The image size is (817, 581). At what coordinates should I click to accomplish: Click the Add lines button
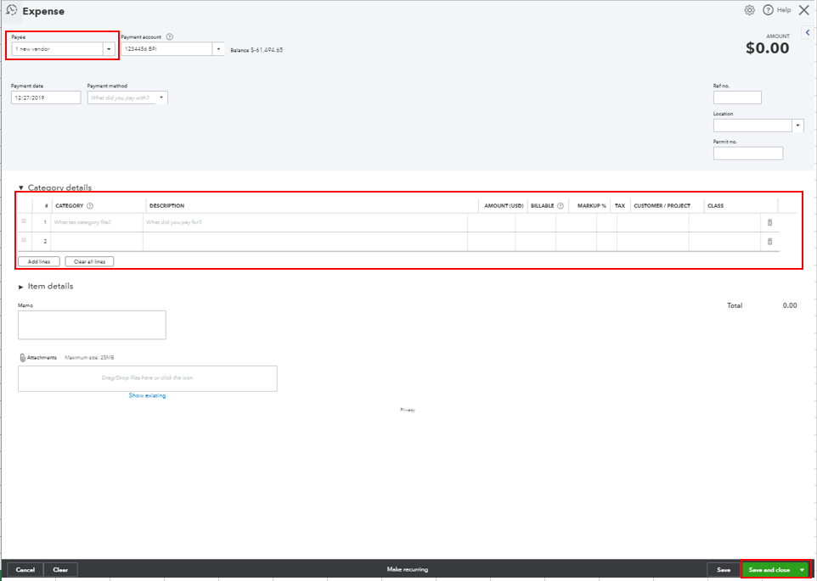tap(39, 261)
